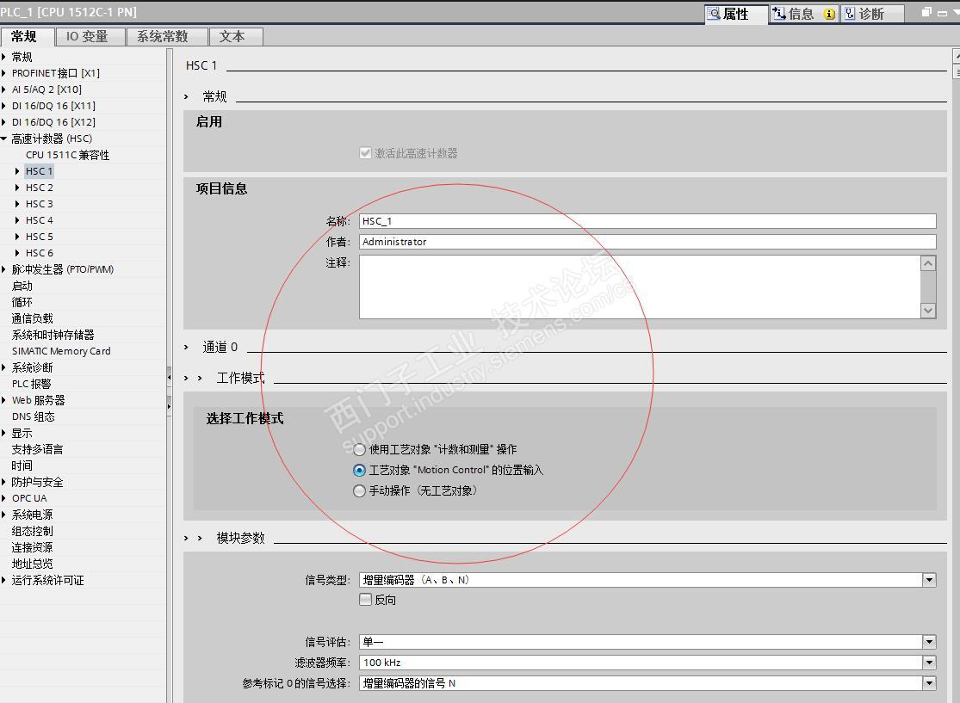
Task: Open the 属性 properties tab
Action: pos(736,14)
